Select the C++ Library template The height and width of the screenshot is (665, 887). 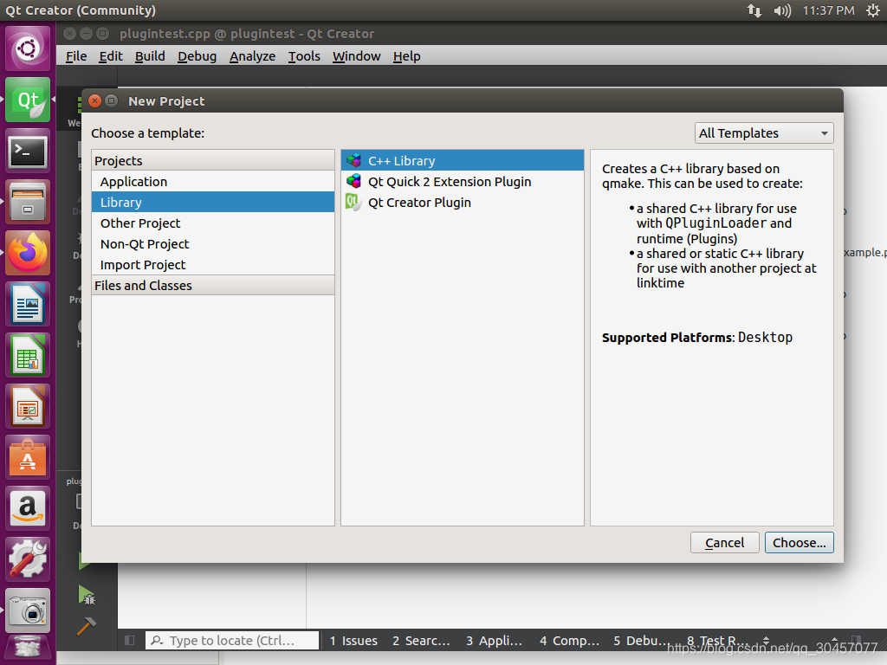(463, 160)
